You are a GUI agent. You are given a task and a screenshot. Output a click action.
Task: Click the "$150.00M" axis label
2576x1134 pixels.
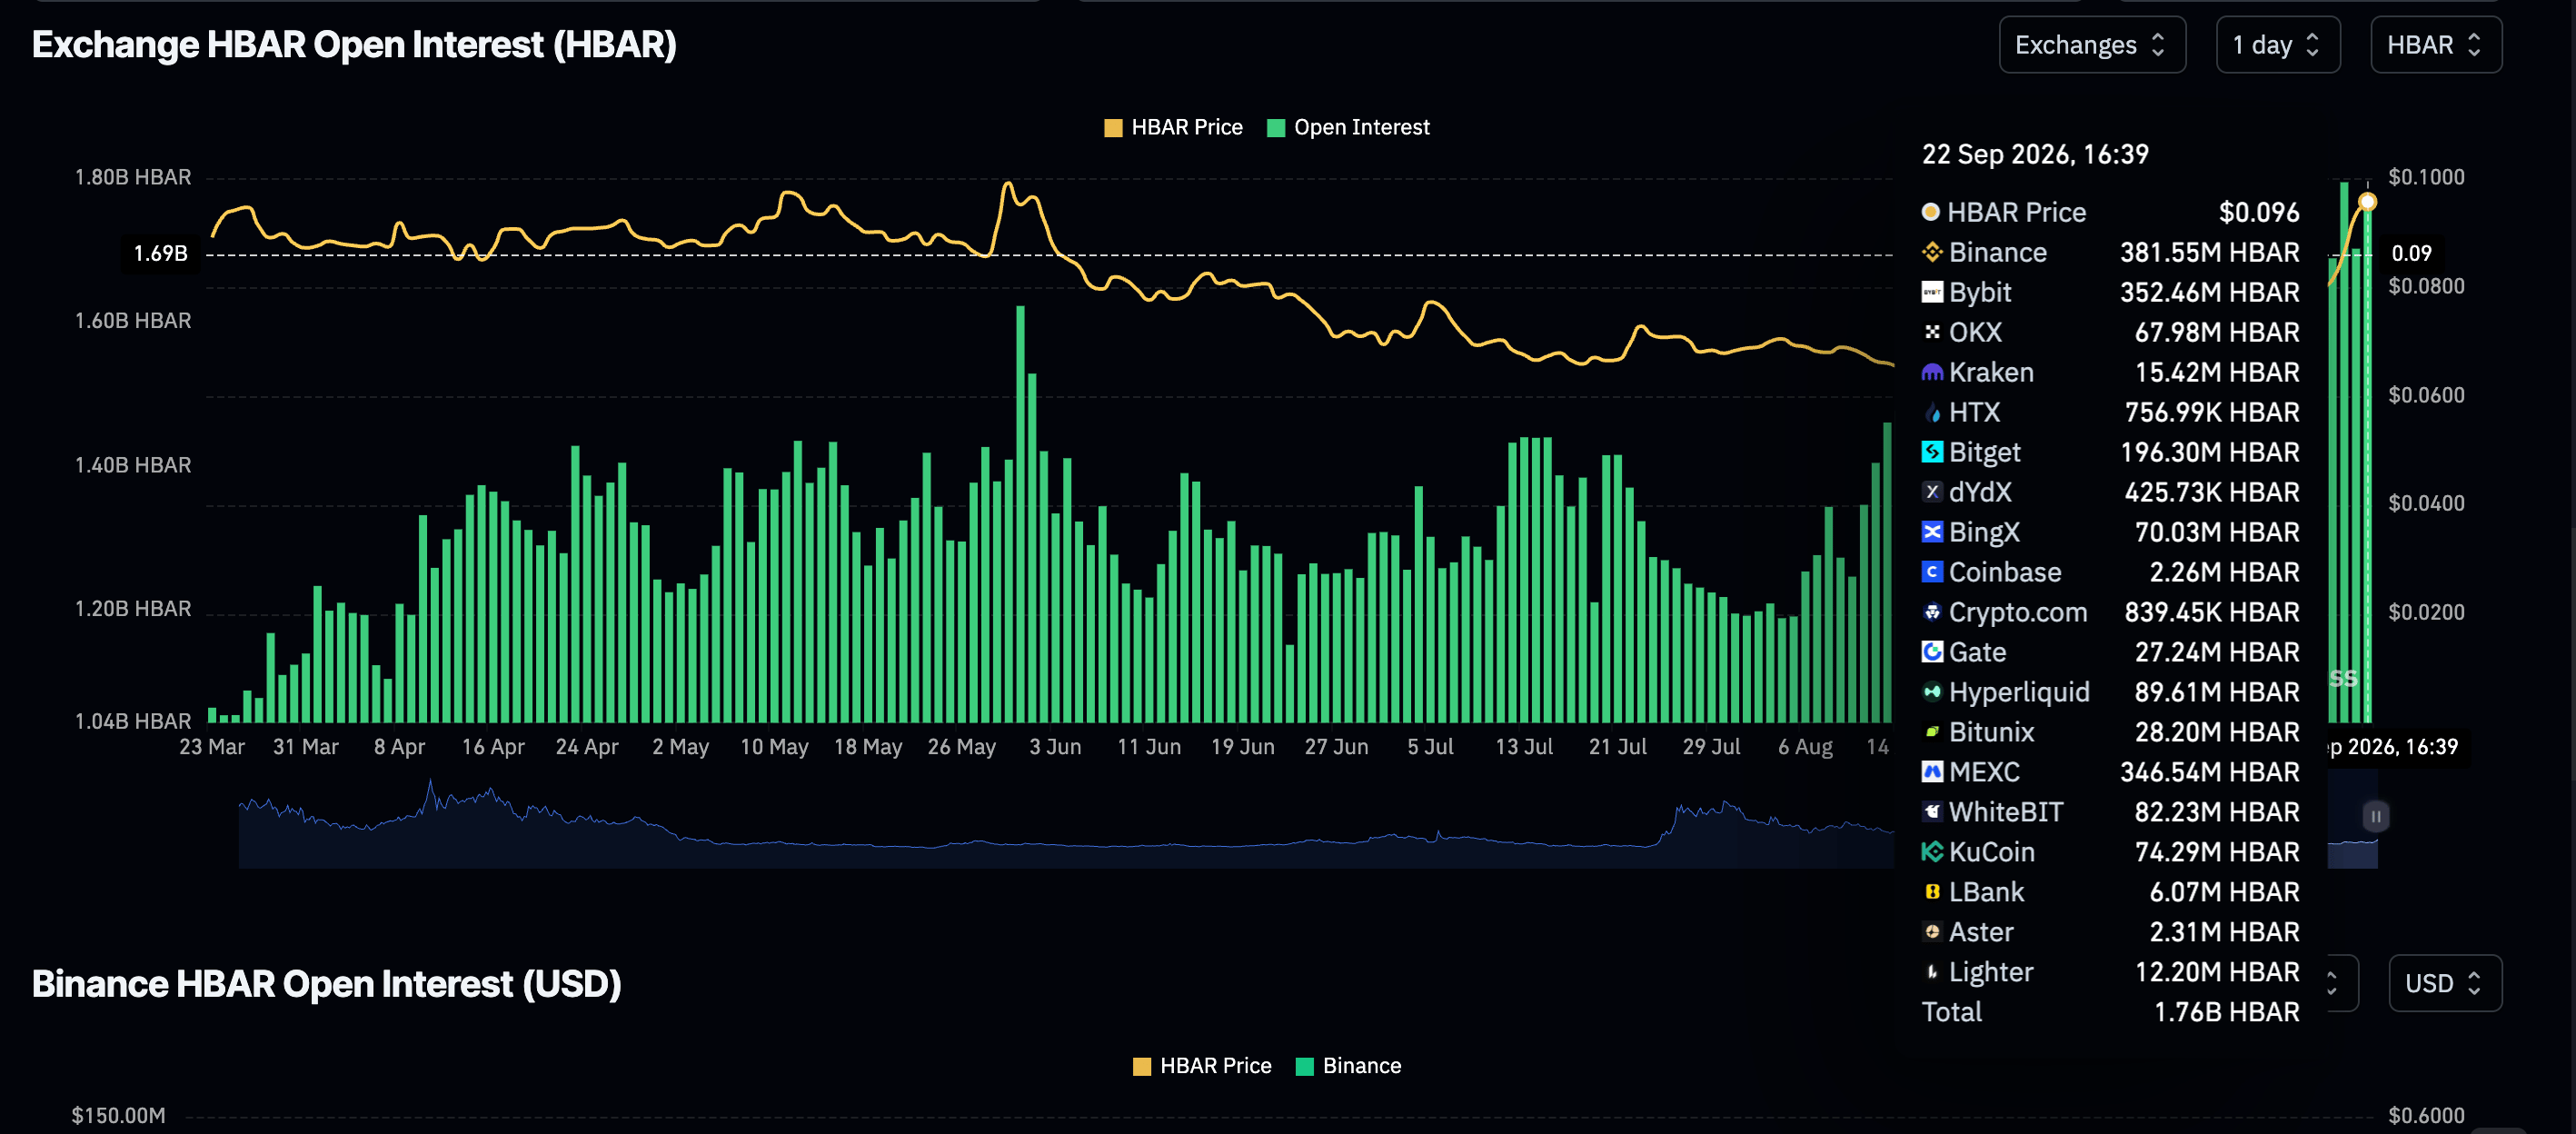pyautogui.click(x=118, y=1116)
